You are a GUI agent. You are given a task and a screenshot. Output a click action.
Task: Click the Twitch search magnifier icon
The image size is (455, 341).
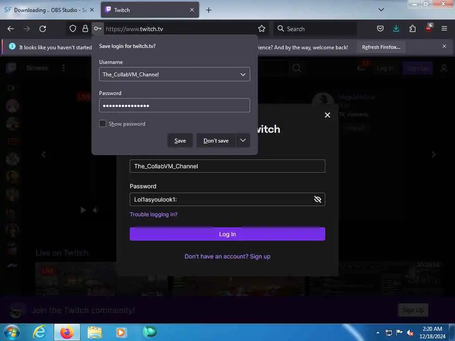point(296,68)
